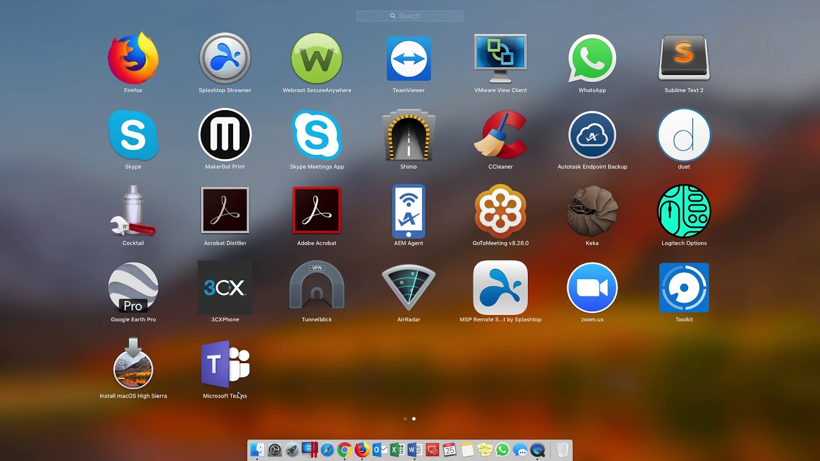Open the Trash in the Dock
Screen dimensions: 820x461
(562, 450)
